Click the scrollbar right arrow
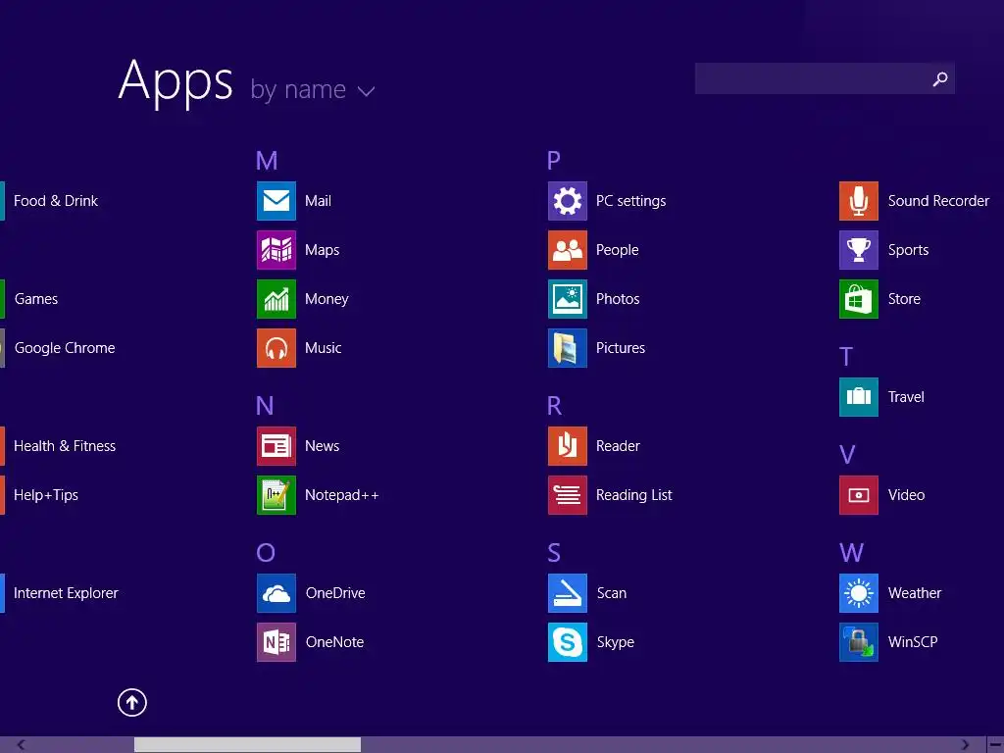The image size is (1004, 753). (x=965, y=745)
